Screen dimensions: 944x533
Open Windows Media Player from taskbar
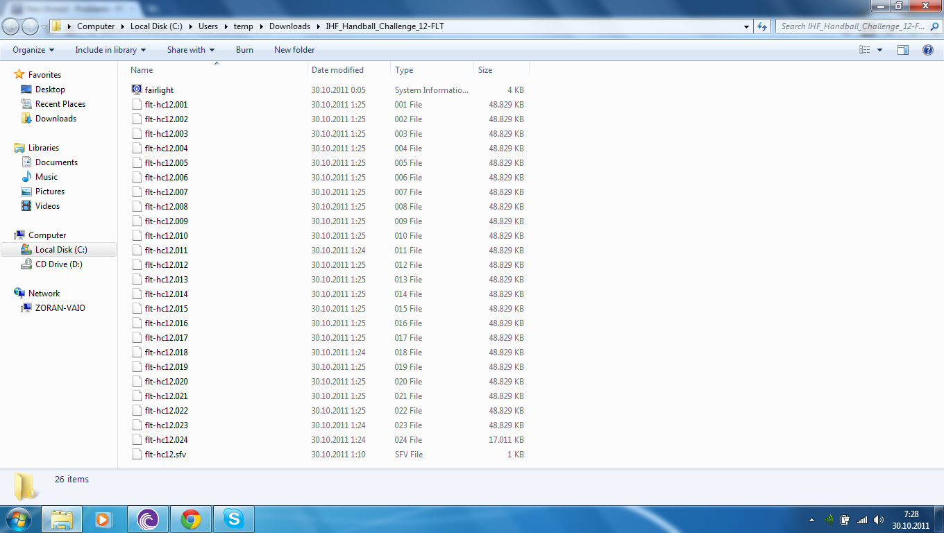[104, 519]
